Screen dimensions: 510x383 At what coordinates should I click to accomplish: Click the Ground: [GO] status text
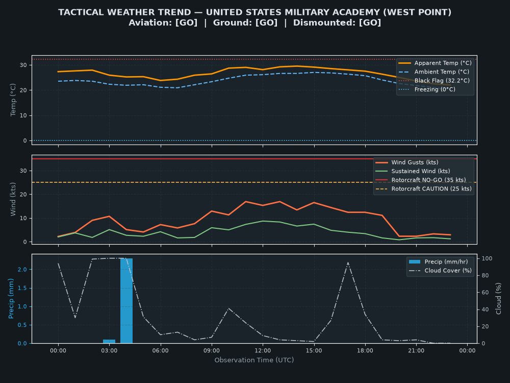(245, 23)
